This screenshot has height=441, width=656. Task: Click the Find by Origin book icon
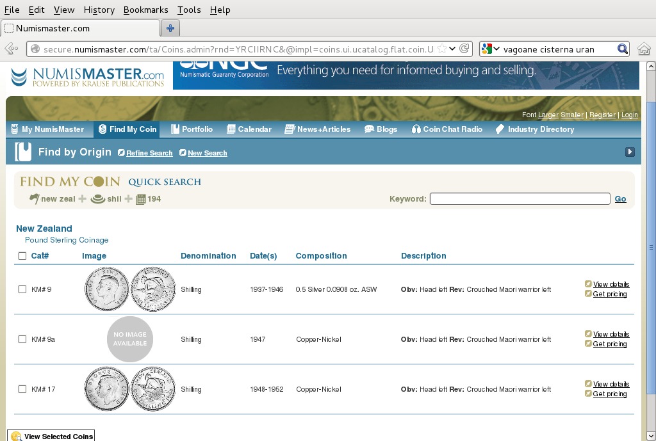click(23, 151)
